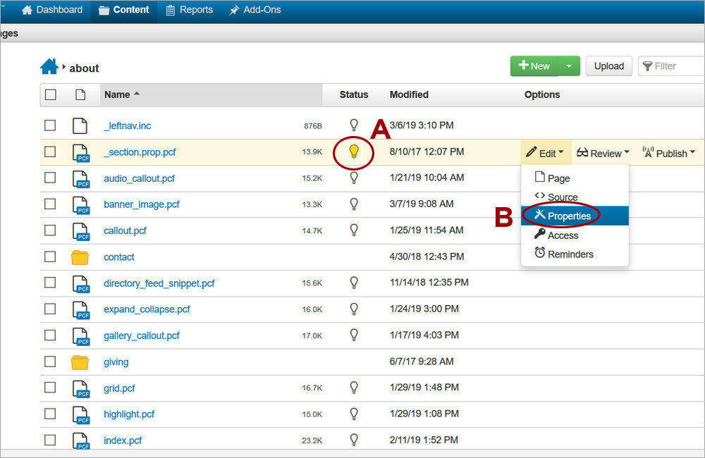Click the PCF file icon for audio_callout.pcf
The image size is (705, 458).
tap(81, 179)
